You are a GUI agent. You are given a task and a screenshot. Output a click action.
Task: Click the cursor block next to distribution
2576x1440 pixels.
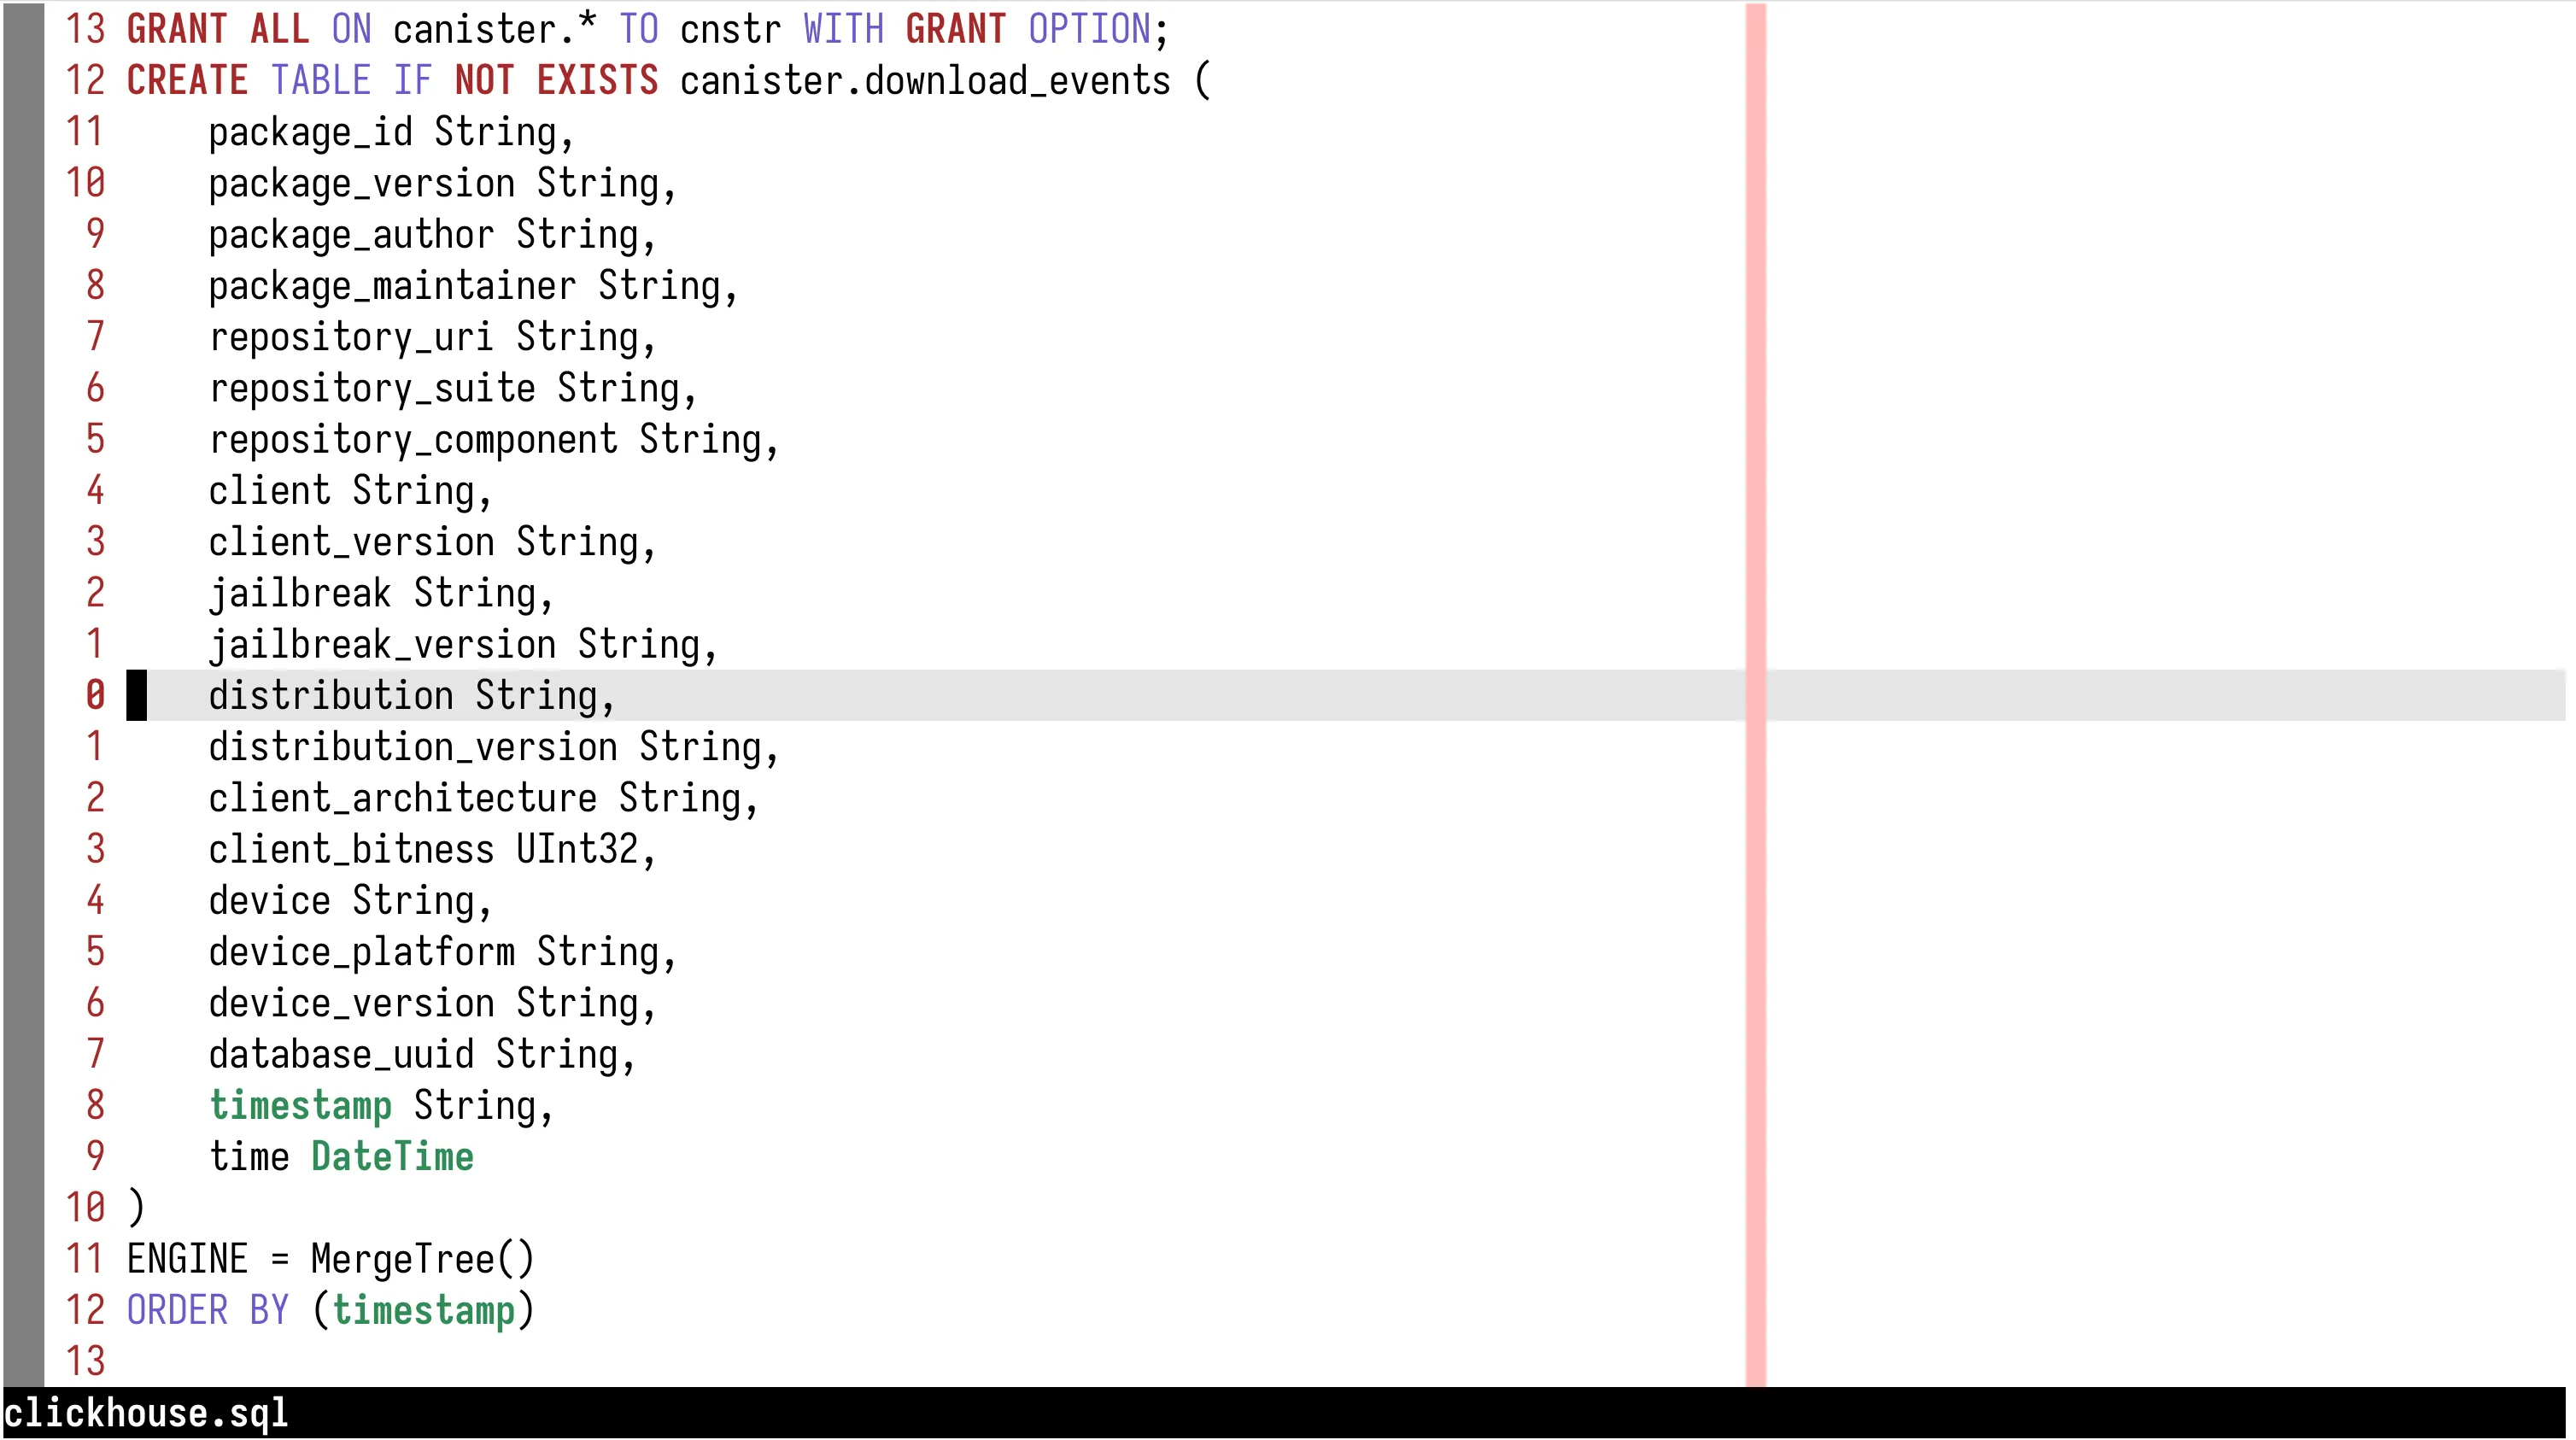click(x=135, y=695)
